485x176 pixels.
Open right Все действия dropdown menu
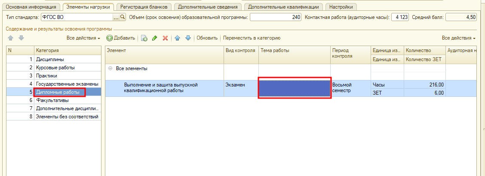pos(458,38)
